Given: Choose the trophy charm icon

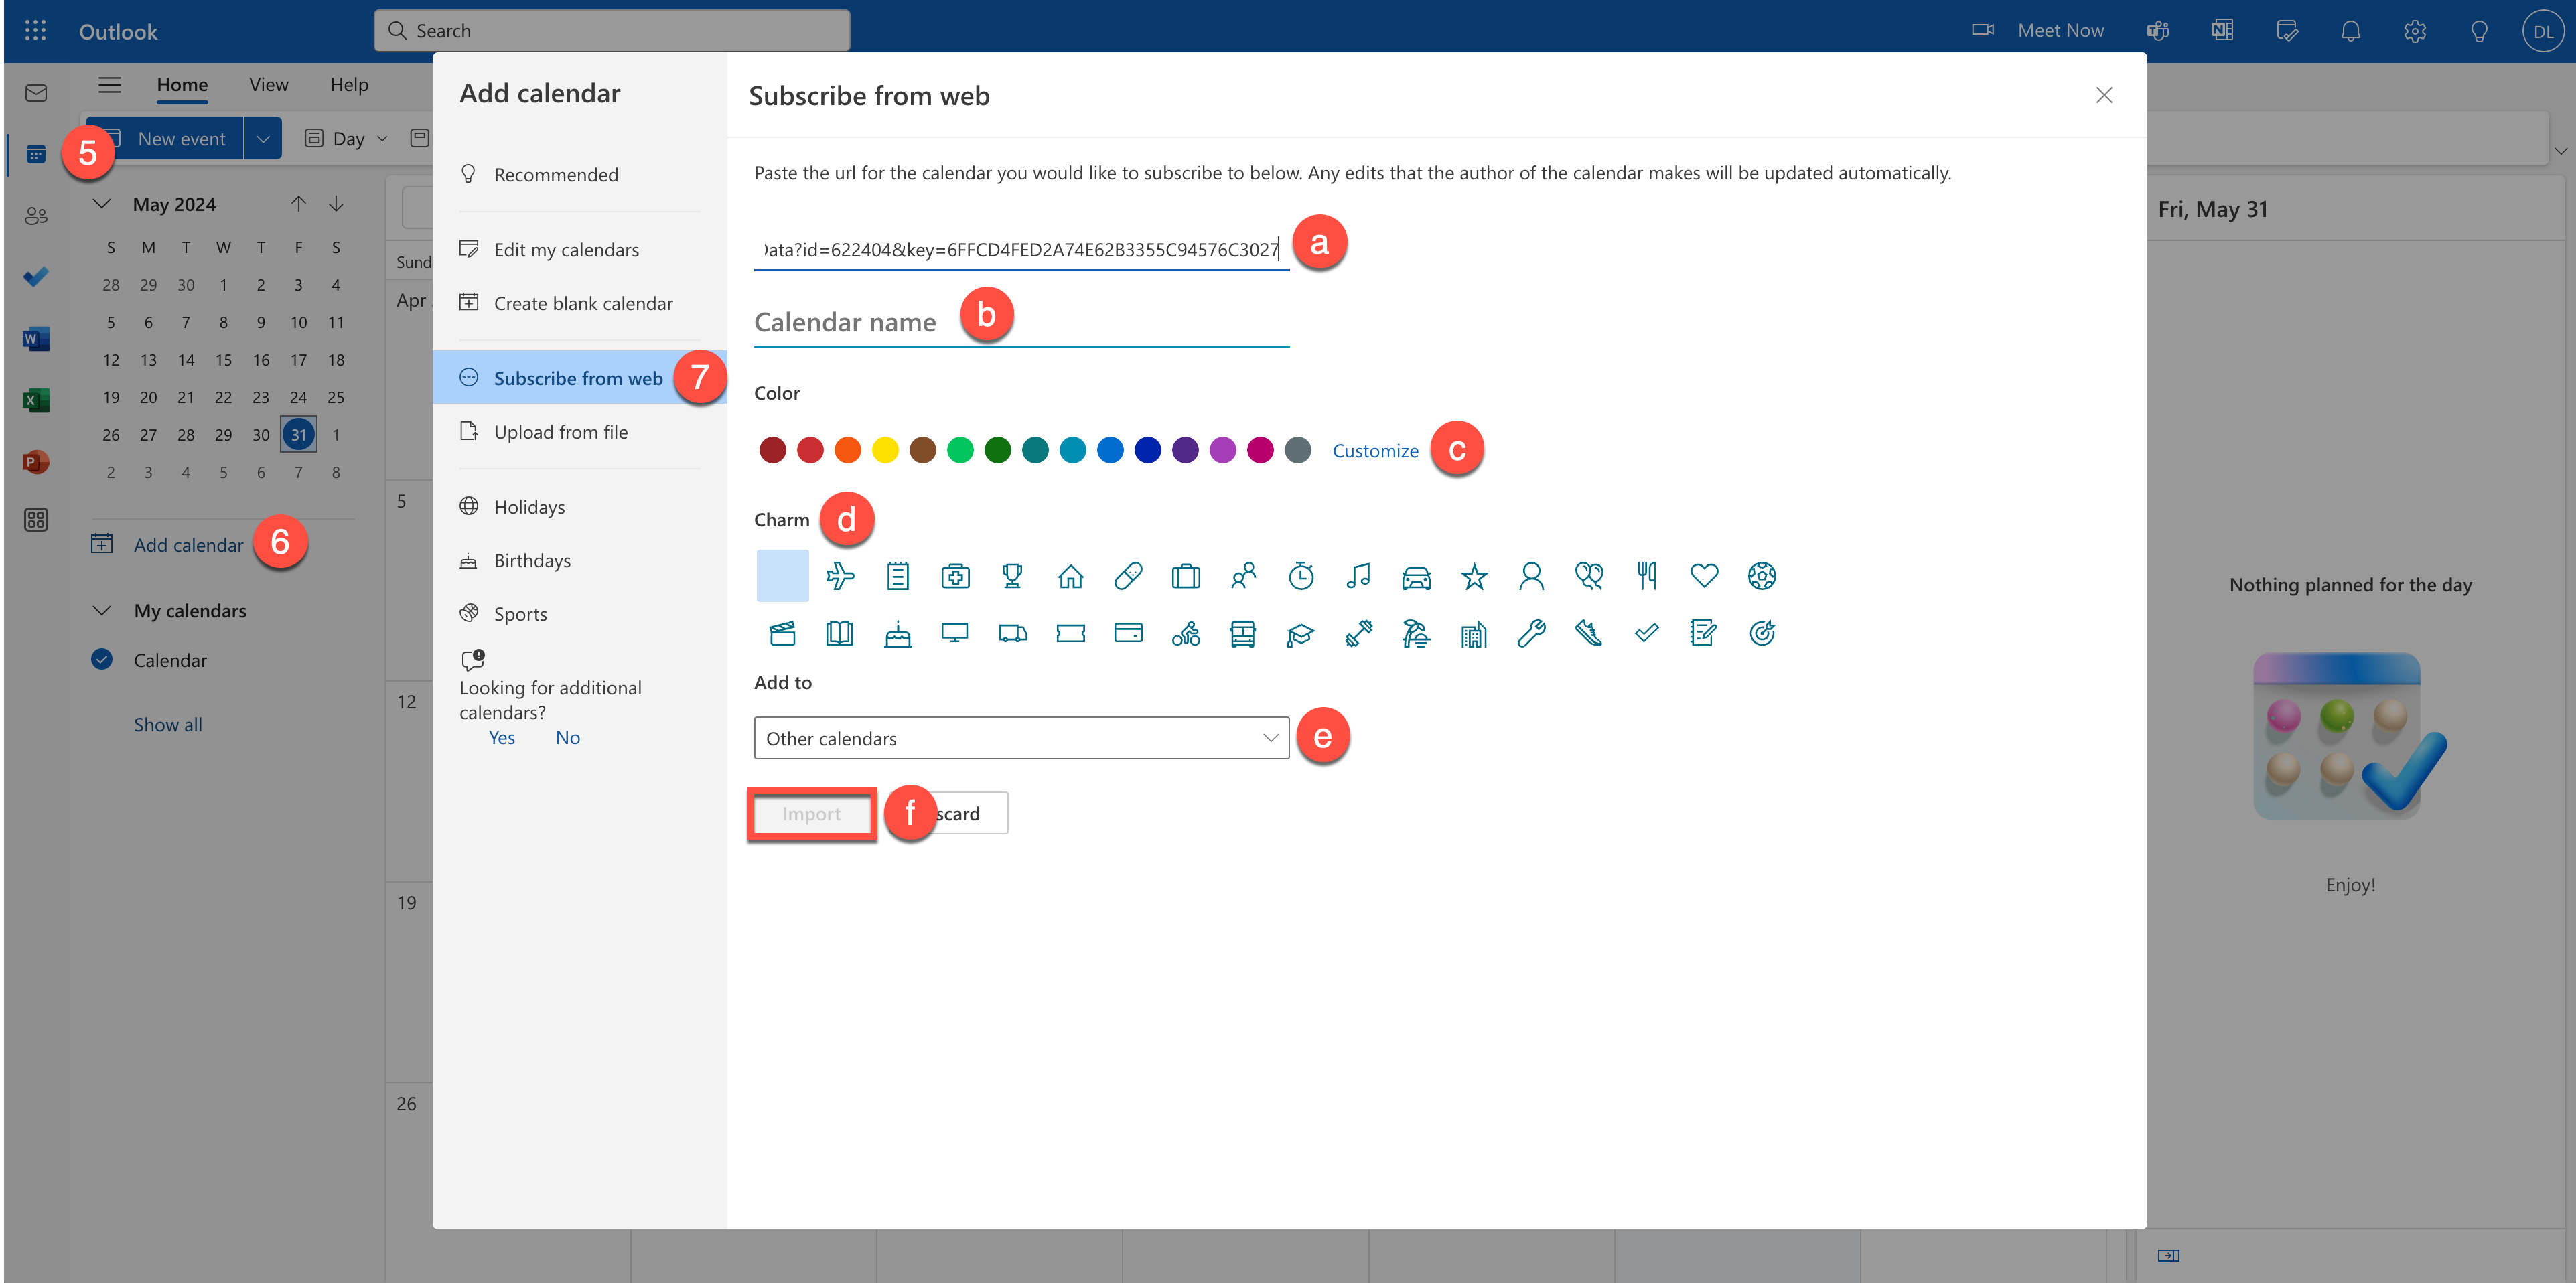Looking at the screenshot, I should tap(1012, 575).
